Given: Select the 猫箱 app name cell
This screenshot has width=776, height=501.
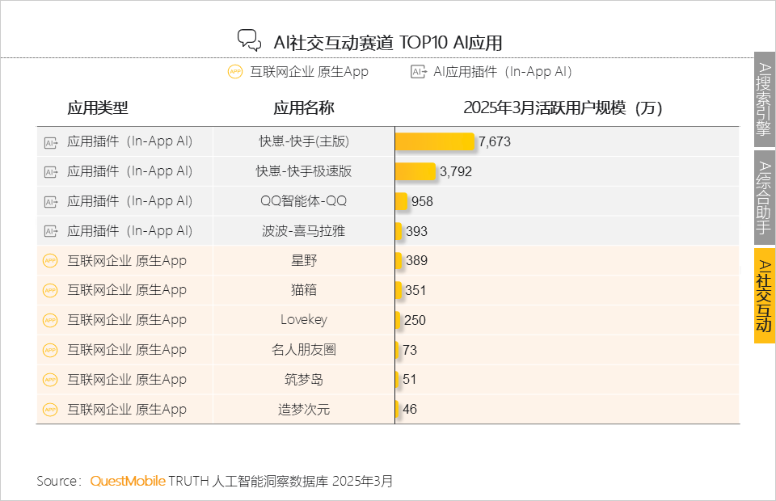Looking at the screenshot, I should (304, 290).
